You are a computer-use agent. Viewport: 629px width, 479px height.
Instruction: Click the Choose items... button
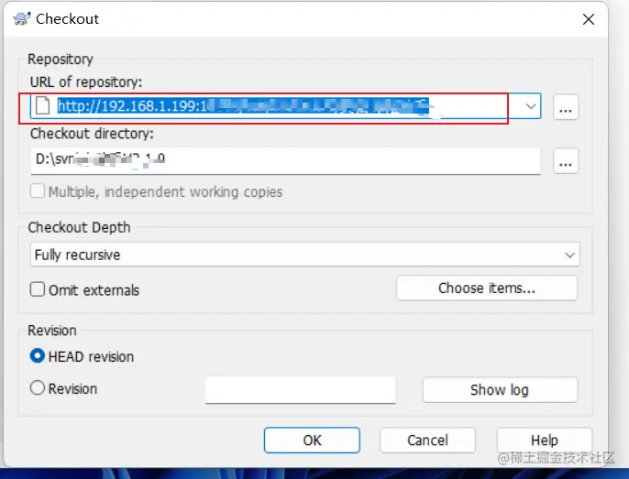[487, 288]
